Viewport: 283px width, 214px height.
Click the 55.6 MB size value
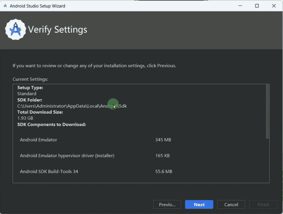pos(164,171)
